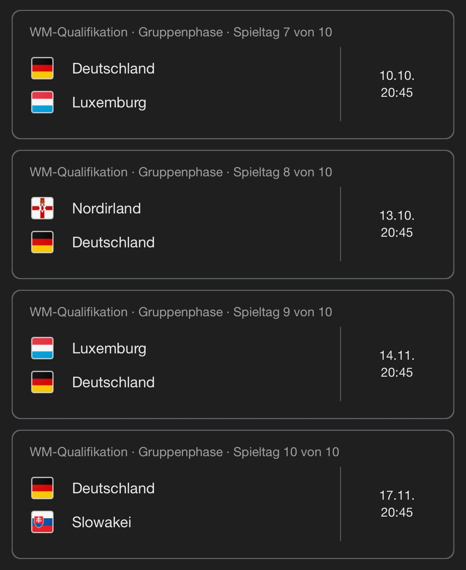Tap the Luxembourg flag in Spieltag 9 card
Image resolution: width=466 pixels, height=570 pixels.
42,348
